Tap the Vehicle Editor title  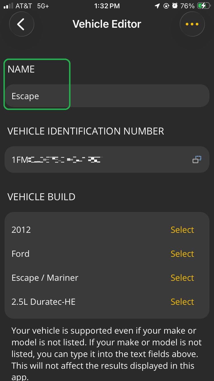pyautogui.click(x=107, y=24)
